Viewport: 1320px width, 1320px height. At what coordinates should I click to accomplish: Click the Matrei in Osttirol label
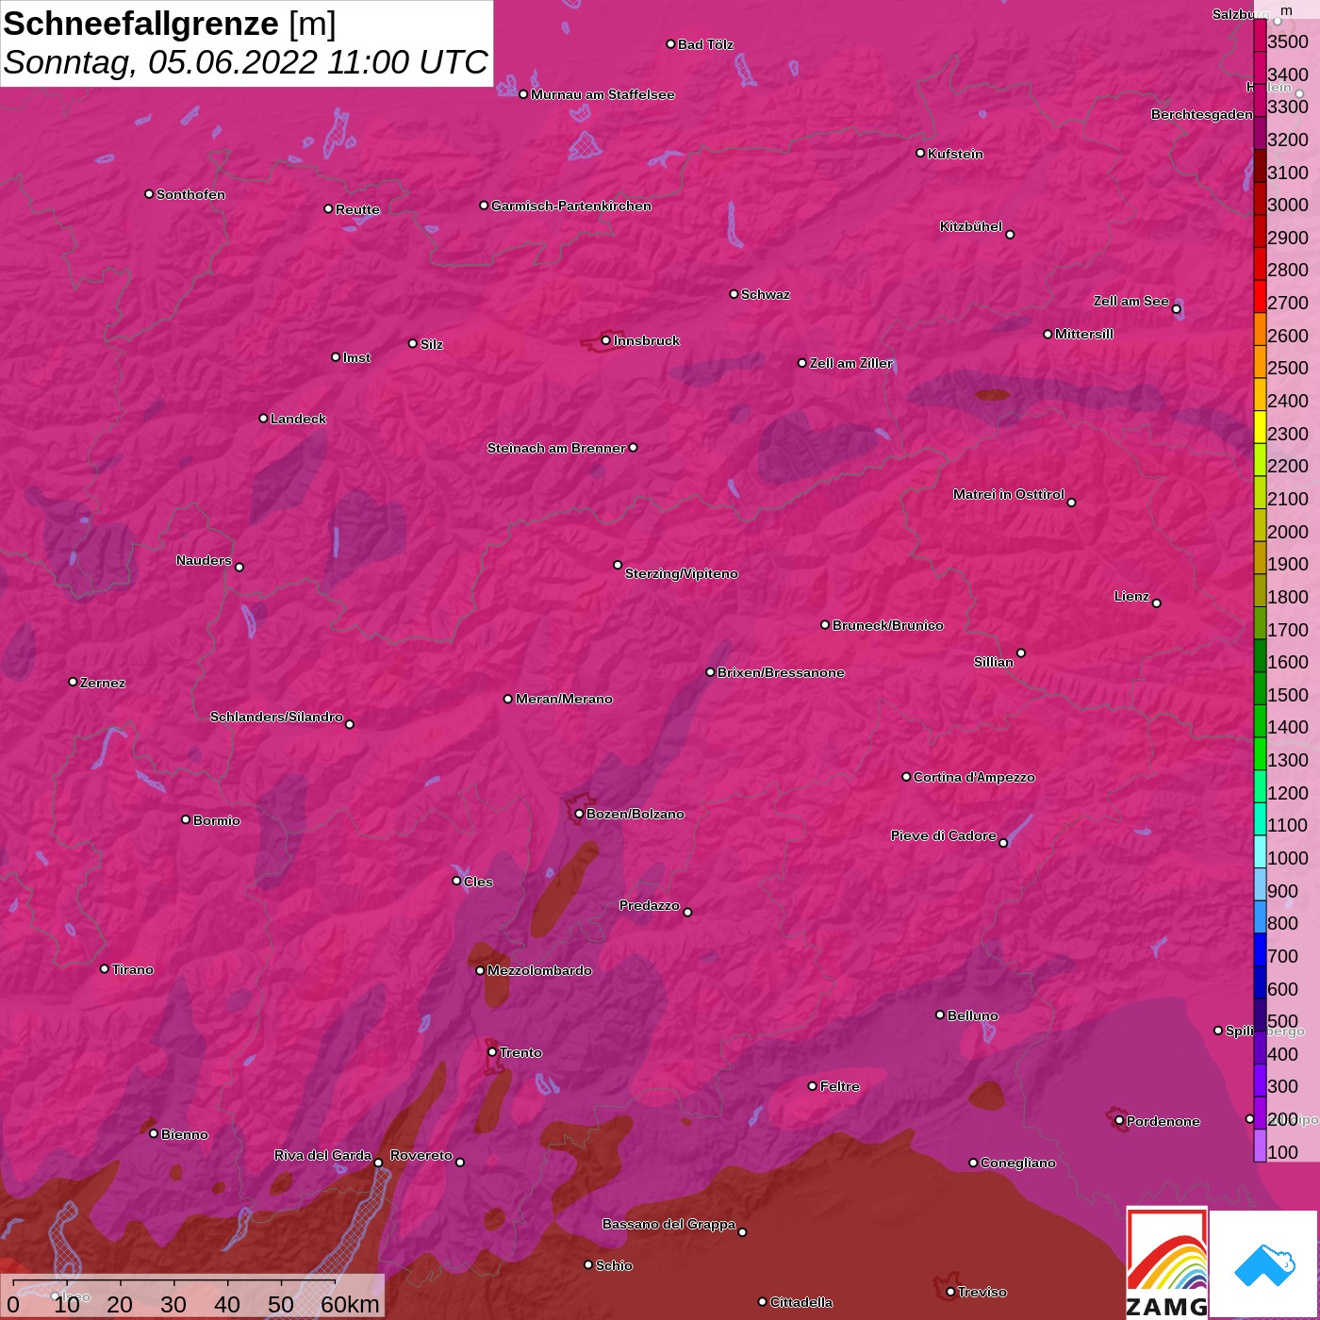click(x=1009, y=494)
